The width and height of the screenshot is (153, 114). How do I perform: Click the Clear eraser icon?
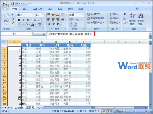pos(125,23)
